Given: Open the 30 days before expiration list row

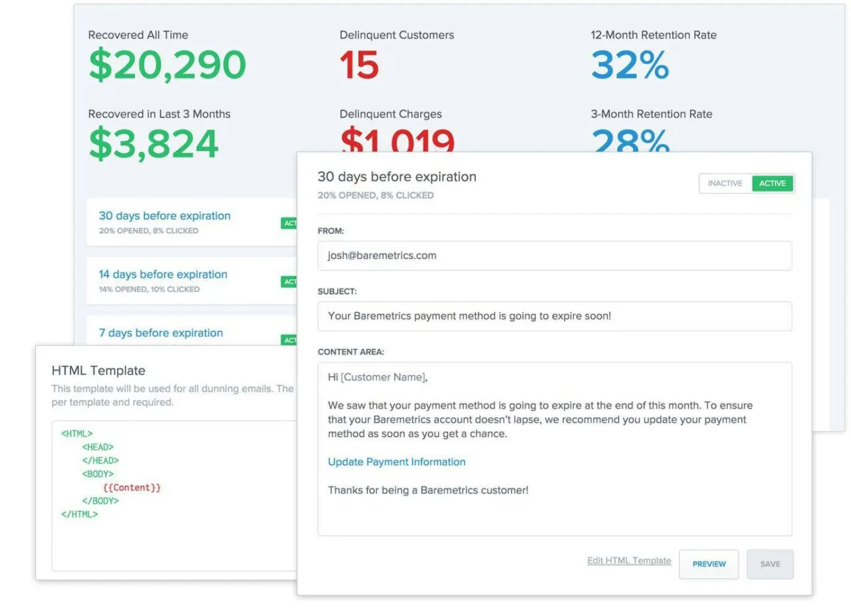Looking at the screenshot, I should click(x=191, y=222).
